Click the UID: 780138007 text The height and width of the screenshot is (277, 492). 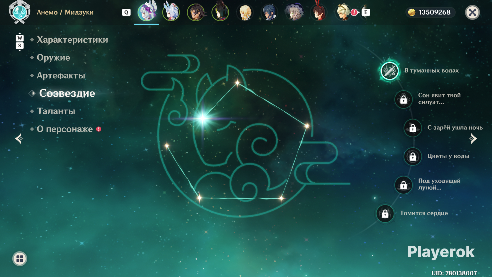point(454,273)
